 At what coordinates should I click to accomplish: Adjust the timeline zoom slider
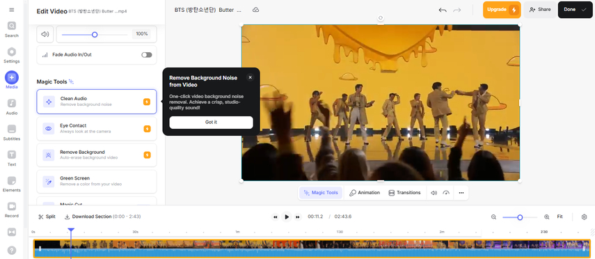coord(520,217)
